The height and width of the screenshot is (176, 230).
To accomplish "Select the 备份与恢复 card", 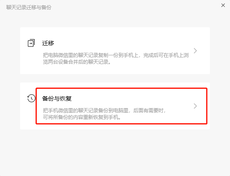I will point(115,106).
